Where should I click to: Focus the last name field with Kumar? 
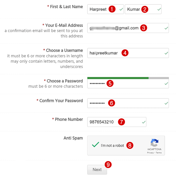tap(143, 9)
